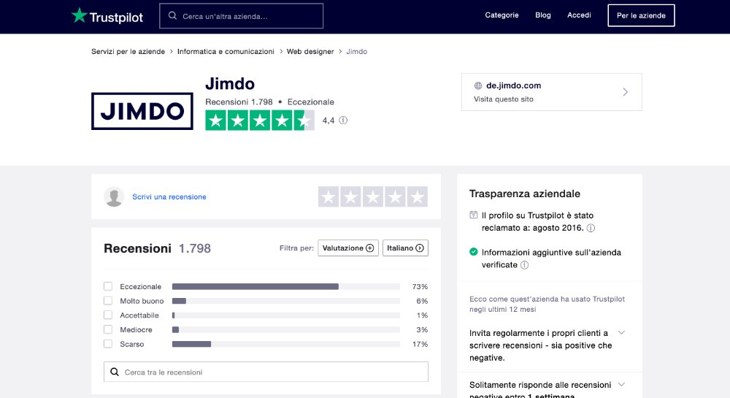Expand the Invita regolarmente i propri clienti section
The width and height of the screenshot is (730, 398).
click(621, 333)
